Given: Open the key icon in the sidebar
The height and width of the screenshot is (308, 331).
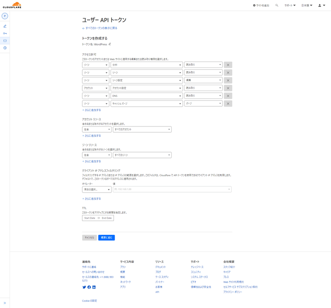Looking at the screenshot, I should coord(5,33).
